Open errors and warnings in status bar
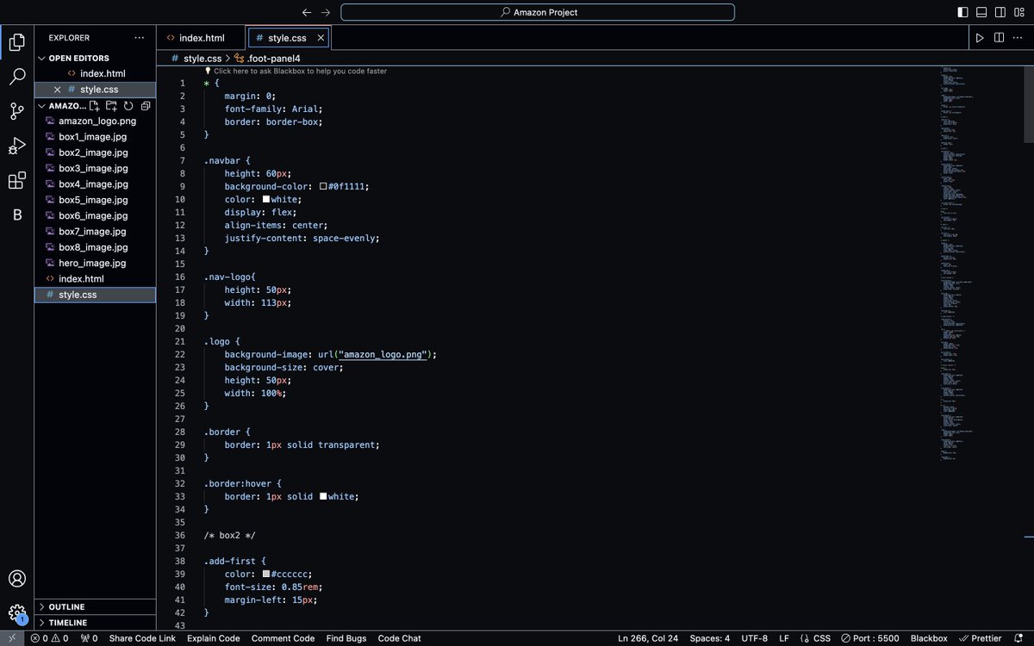 (49, 638)
